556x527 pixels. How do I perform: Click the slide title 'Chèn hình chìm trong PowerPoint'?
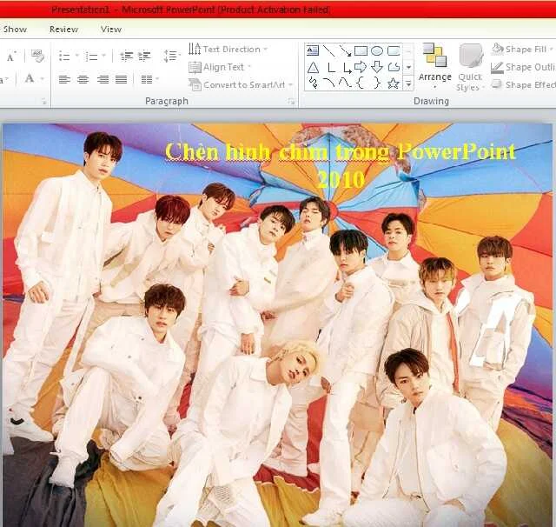pos(340,152)
